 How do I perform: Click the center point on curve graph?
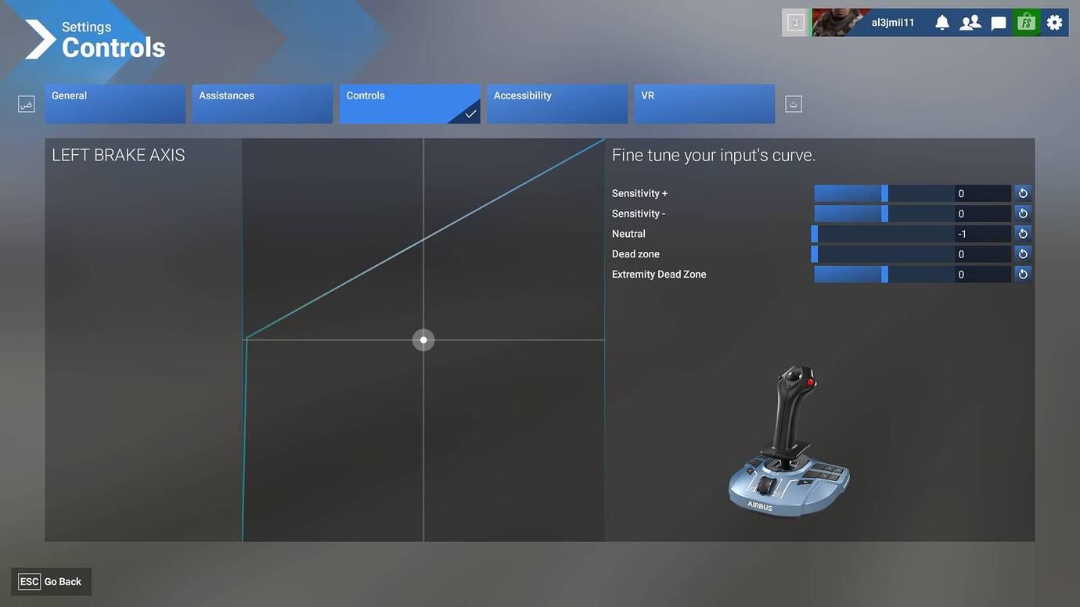click(x=423, y=339)
